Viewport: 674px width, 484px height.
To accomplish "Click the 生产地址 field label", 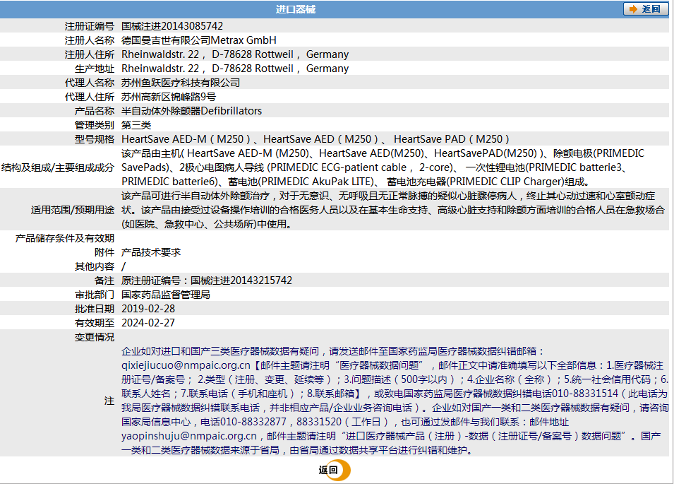I will [x=94, y=69].
